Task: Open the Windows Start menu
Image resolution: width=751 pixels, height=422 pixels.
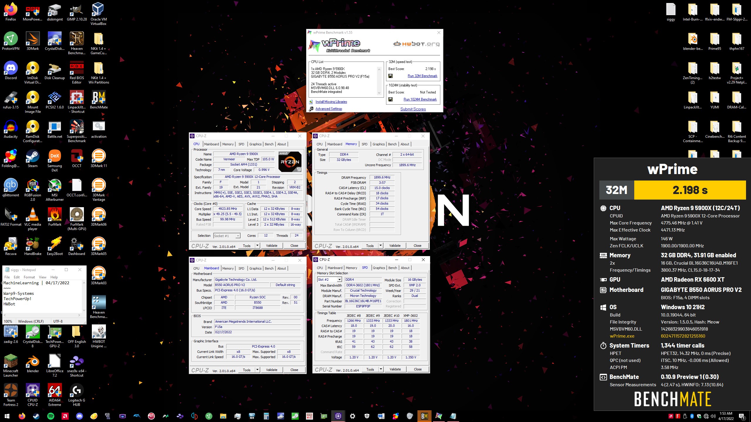Action: (x=7, y=416)
